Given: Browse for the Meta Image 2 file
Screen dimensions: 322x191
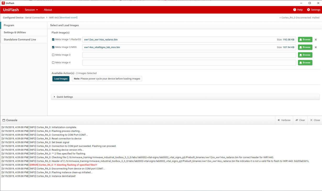Looking at the screenshot, I should click(305, 47).
